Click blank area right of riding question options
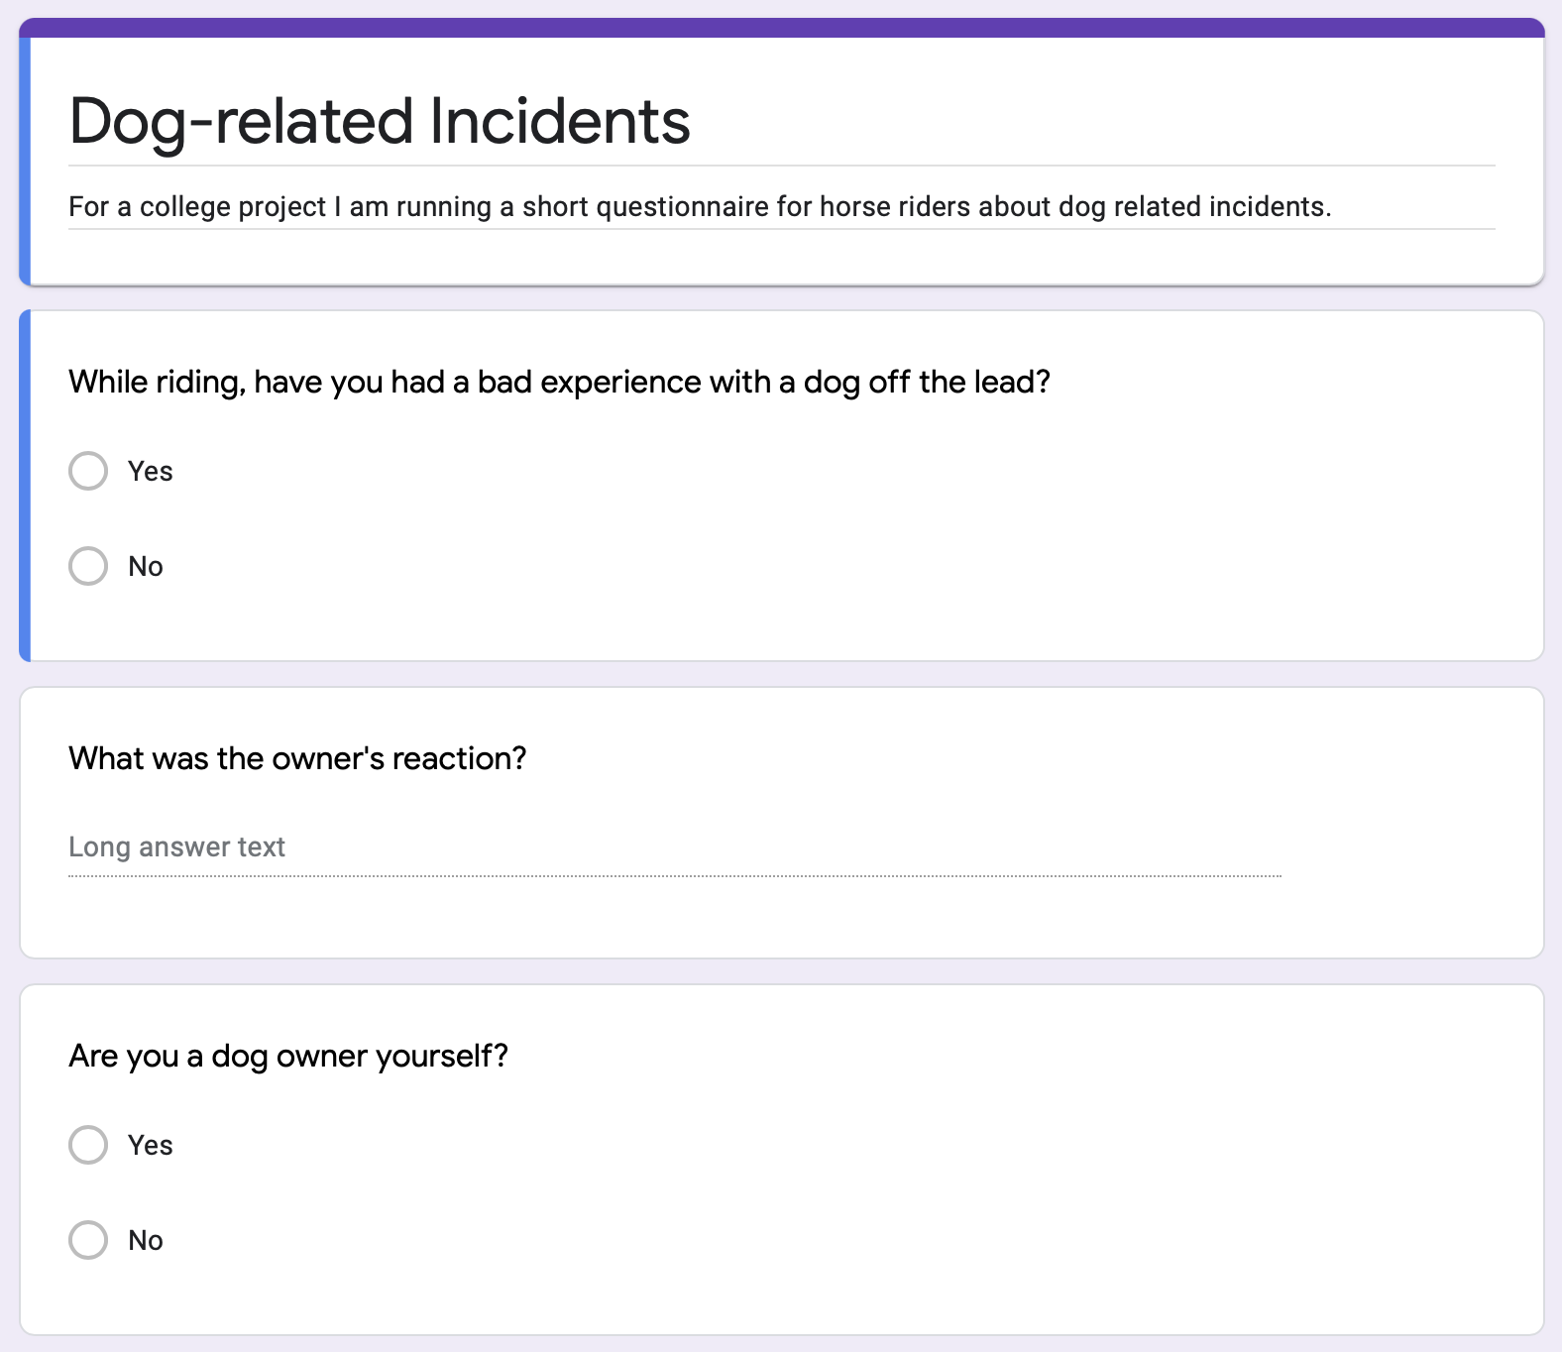 (x=892, y=515)
